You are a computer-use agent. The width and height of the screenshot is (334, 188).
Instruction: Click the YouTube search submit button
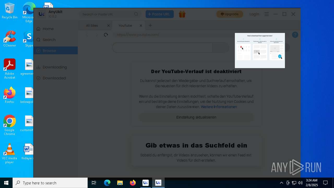(x=221, y=48)
